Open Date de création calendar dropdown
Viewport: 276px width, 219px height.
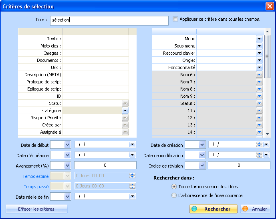coord(266,145)
